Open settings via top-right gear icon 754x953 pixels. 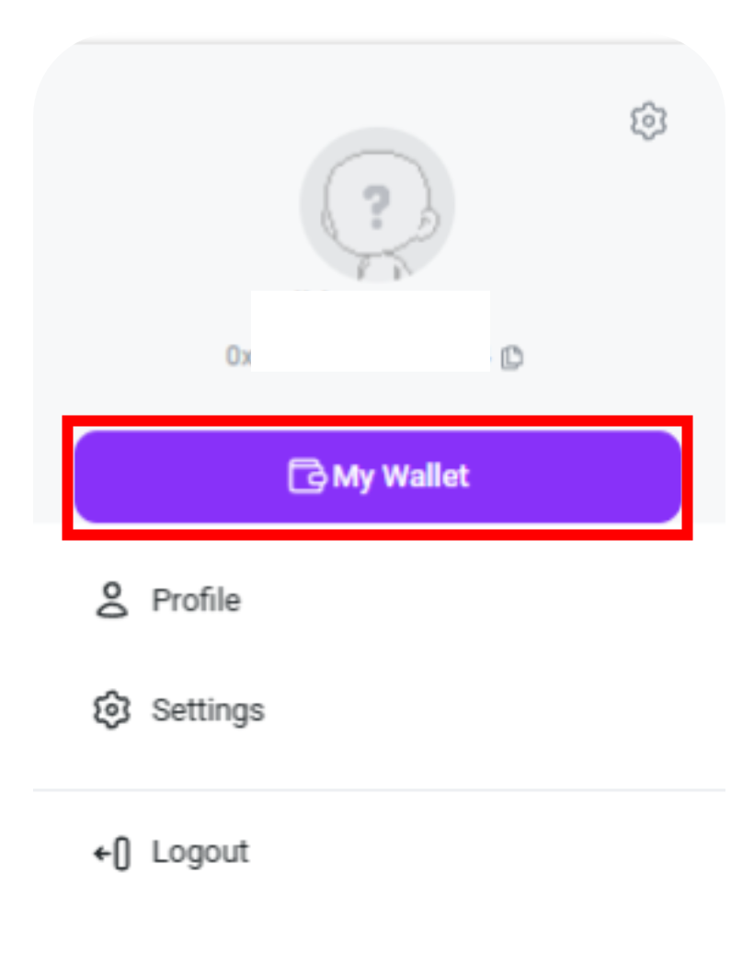tap(648, 121)
